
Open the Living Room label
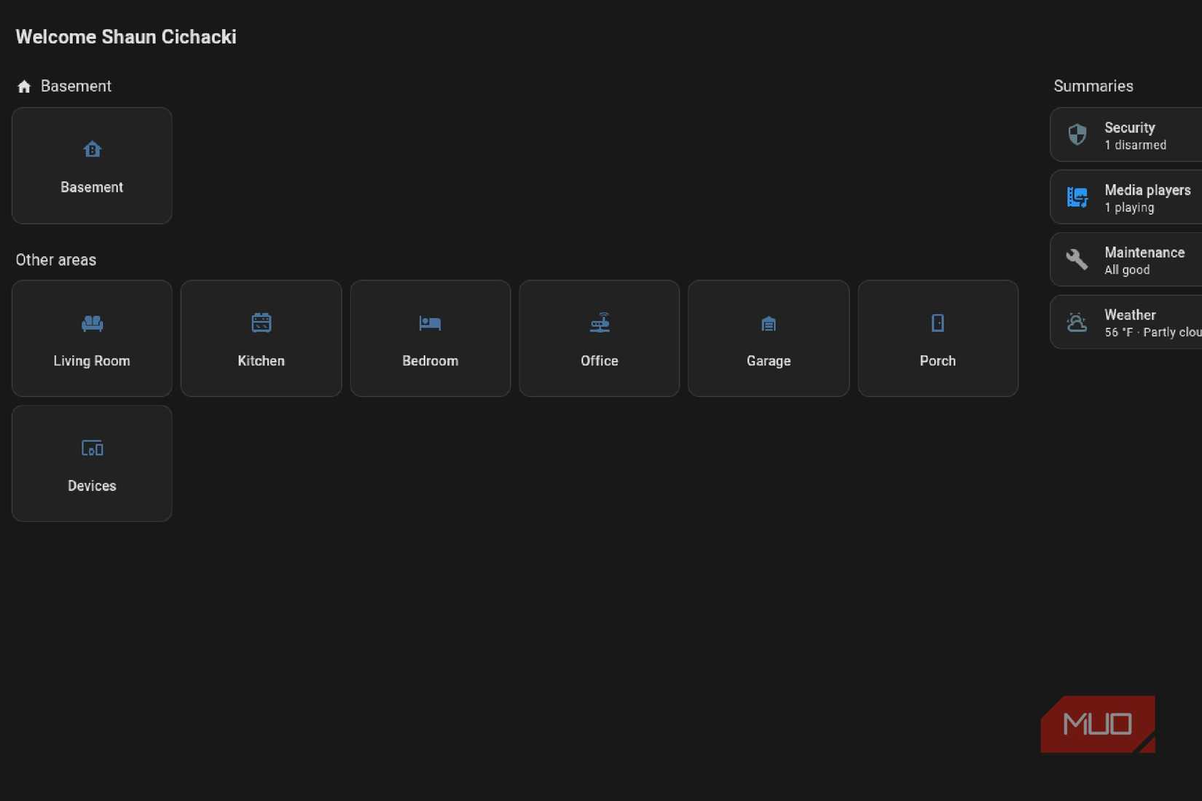92,360
